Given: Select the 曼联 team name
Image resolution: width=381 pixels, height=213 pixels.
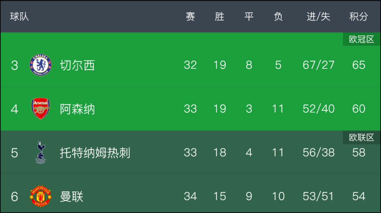Looking at the screenshot, I should (x=71, y=197).
